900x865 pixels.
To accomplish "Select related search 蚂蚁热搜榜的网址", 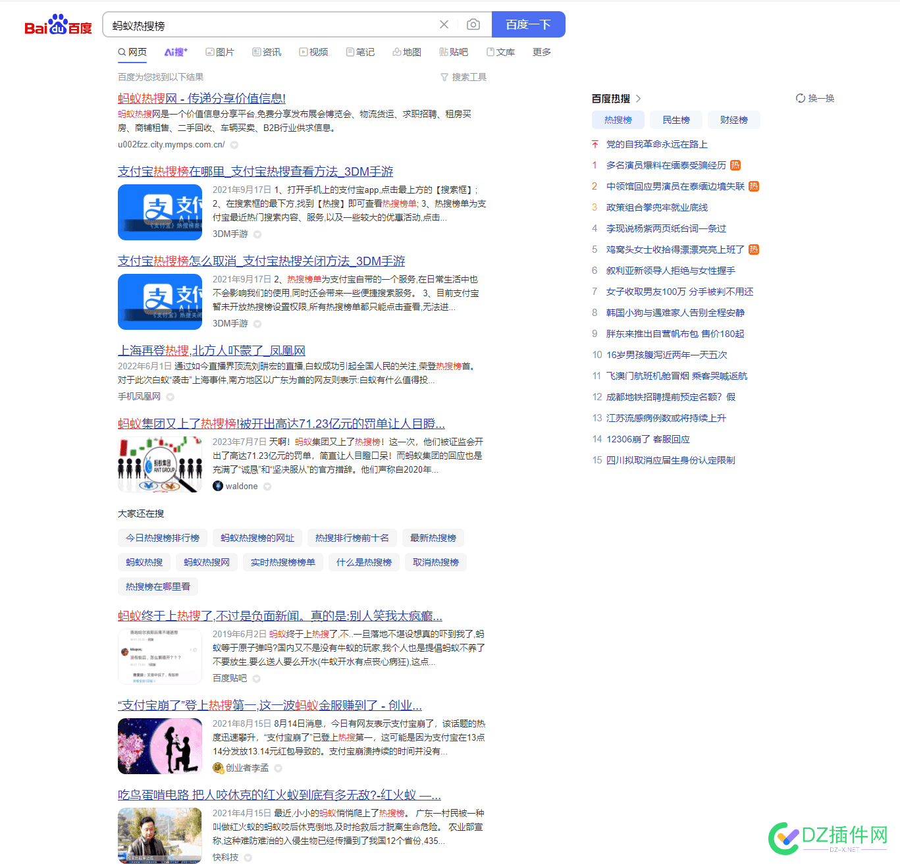I will point(257,538).
